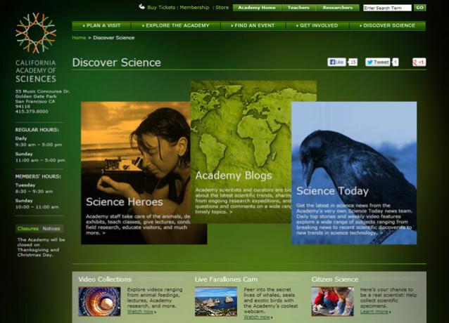Open the Buy Tickets link
Screen dimensions: 449x323
click(x=161, y=8)
